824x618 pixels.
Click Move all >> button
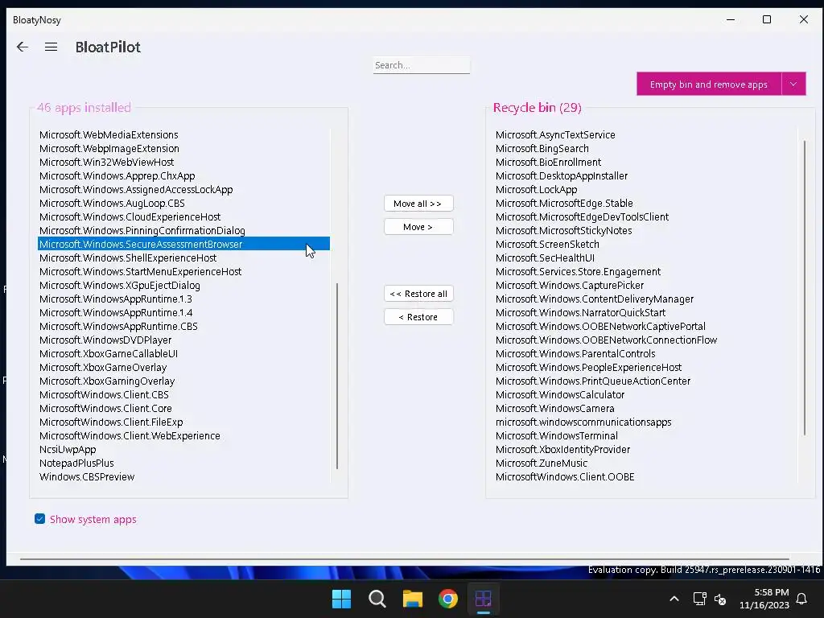[x=418, y=204]
